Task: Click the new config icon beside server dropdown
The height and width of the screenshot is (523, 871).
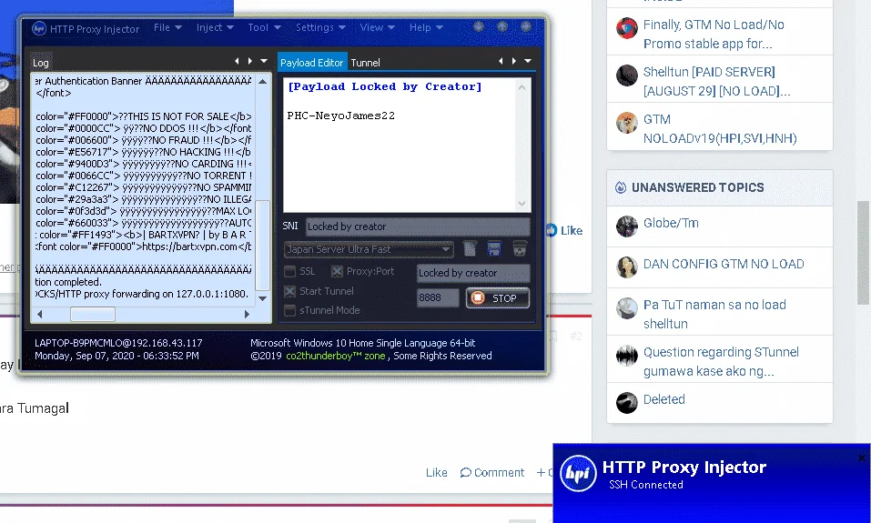Action: (470, 248)
